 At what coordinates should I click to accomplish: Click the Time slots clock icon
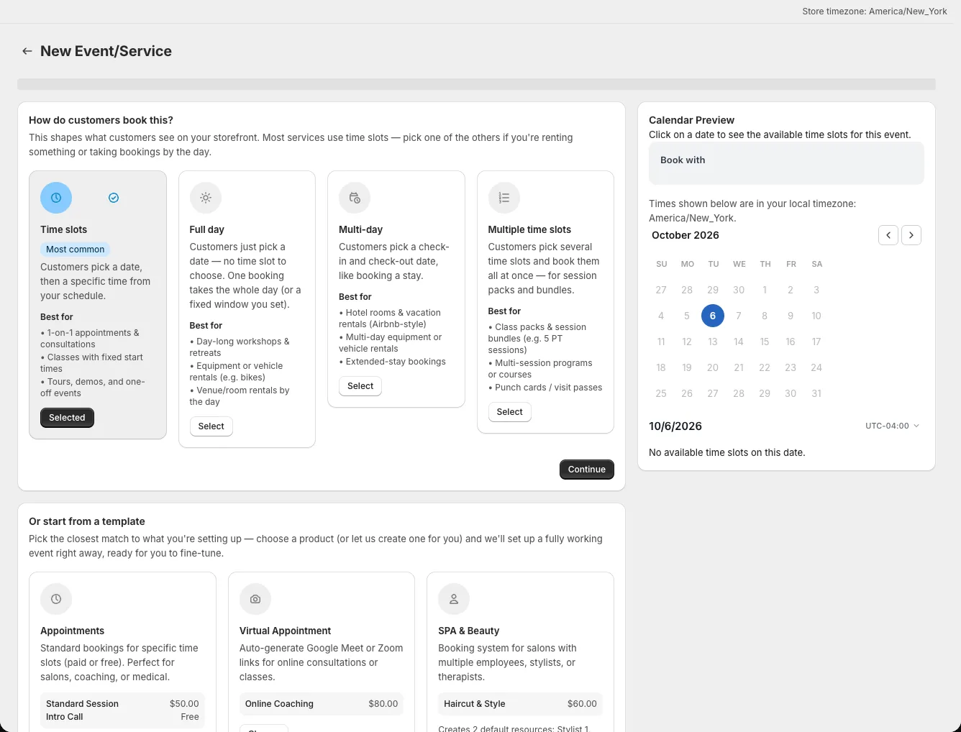[56, 198]
